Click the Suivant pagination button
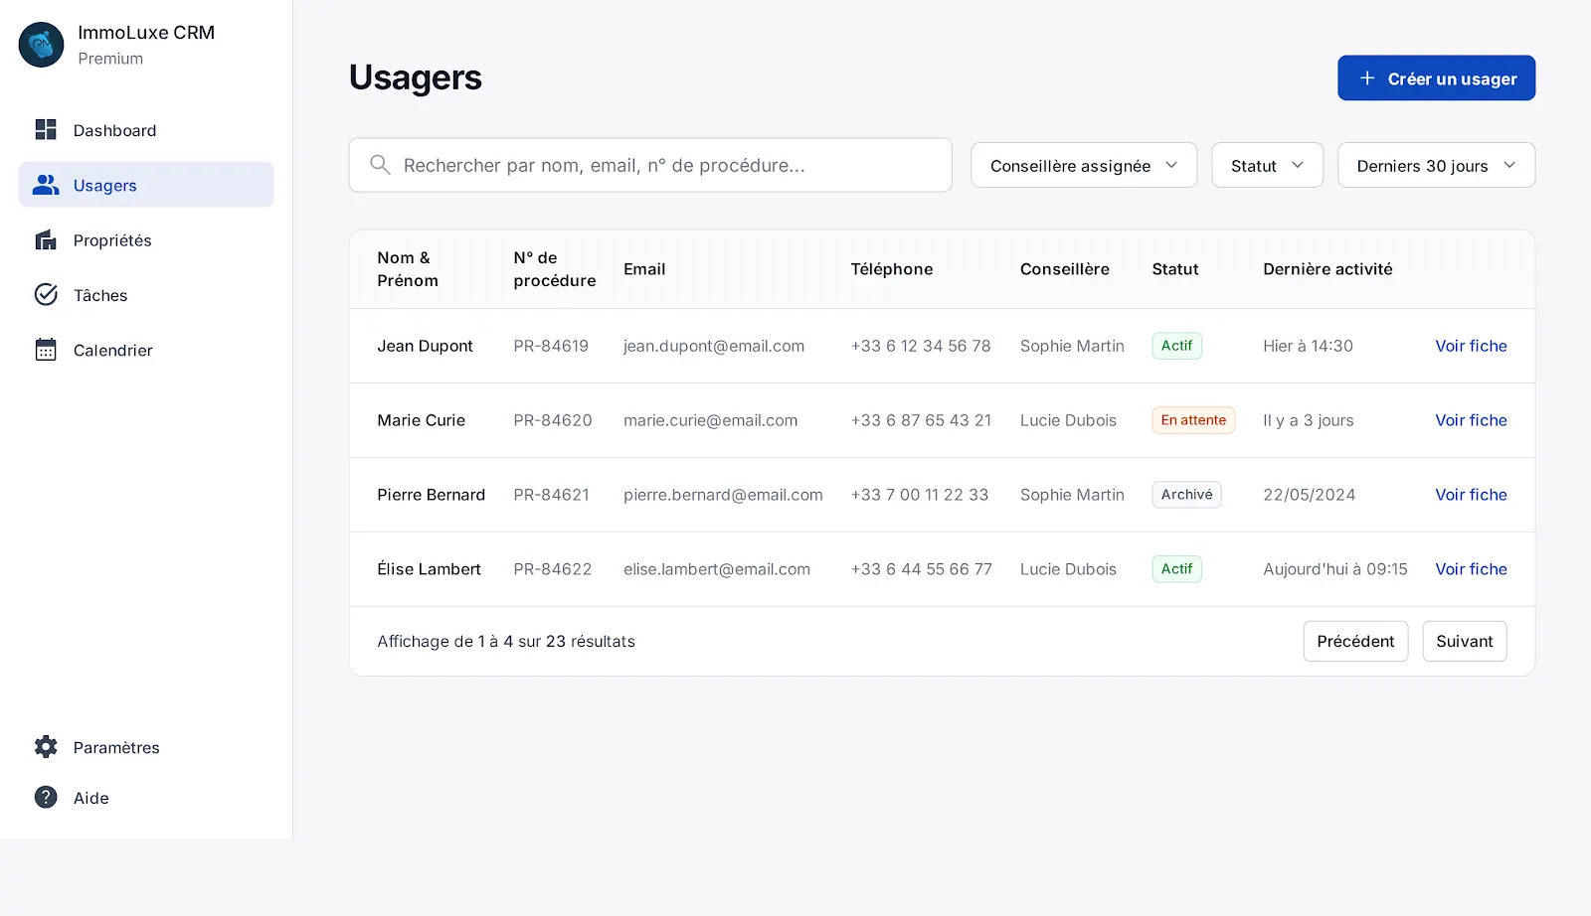This screenshot has height=916, width=1591. pos(1464,642)
